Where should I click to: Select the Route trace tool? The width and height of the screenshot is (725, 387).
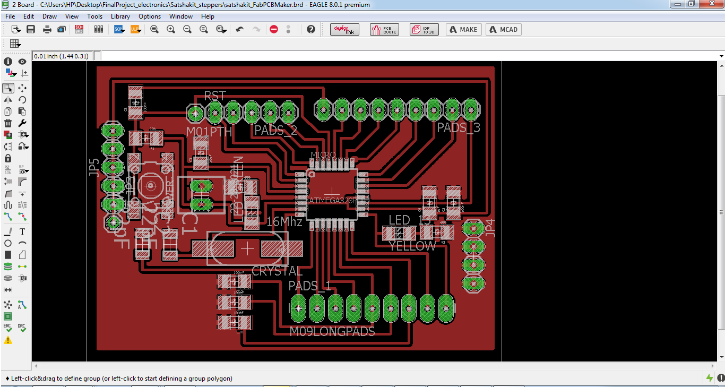point(8,217)
